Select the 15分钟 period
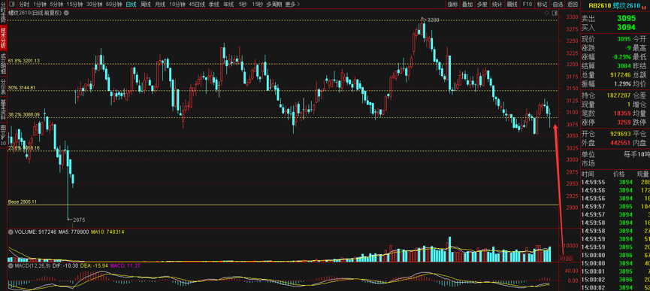Screen dimensions: 650x291 coord(74,5)
